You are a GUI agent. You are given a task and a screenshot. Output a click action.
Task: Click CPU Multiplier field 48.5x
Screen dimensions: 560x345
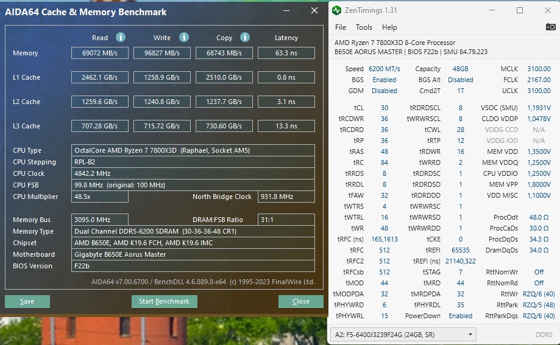pyautogui.click(x=100, y=196)
